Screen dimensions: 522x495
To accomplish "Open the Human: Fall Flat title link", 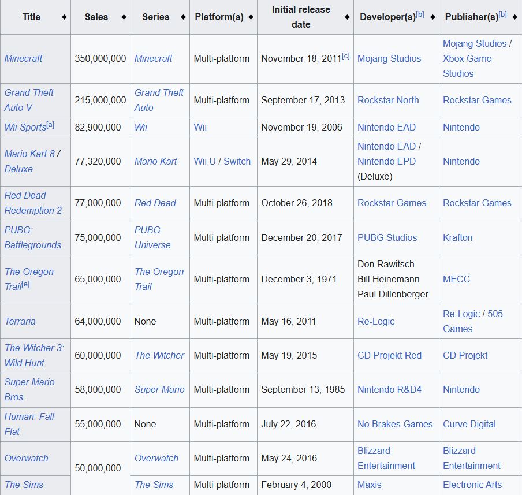I will (x=29, y=424).
